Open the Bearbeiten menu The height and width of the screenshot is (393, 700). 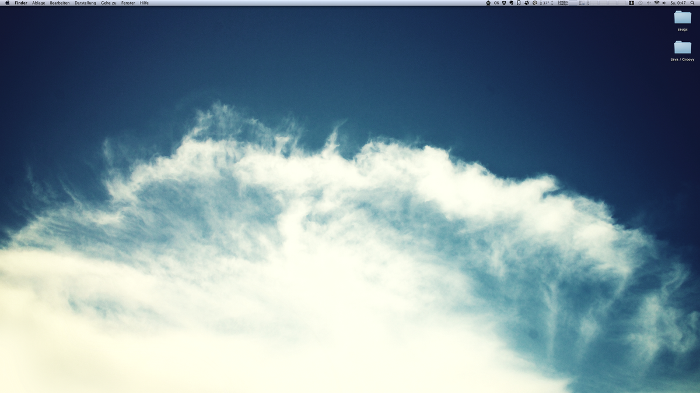tap(60, 3)
